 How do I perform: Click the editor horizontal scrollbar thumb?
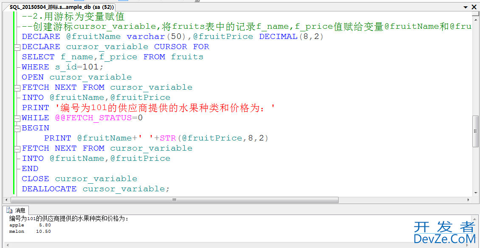coord(174,200)
